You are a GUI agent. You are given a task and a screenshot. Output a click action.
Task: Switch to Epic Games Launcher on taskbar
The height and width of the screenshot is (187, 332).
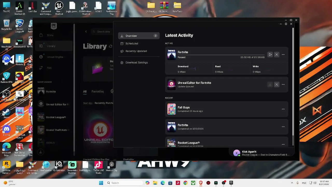tap(231, 183)
